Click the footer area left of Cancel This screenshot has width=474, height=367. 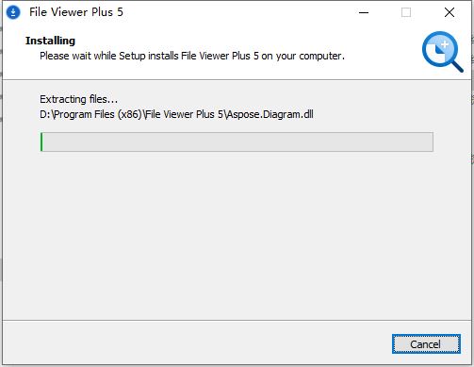pyautogui.click(x=195, y=343)
